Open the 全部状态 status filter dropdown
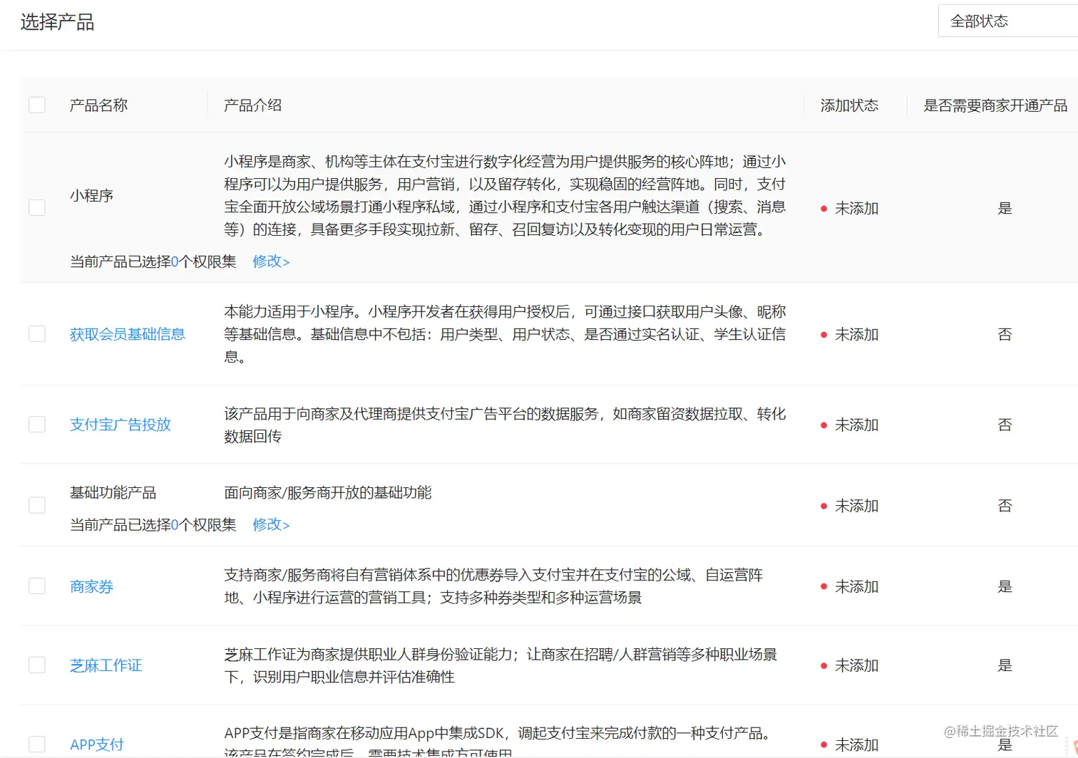The width and height of the screenshot is (1078, 758). click(x=1008, y=21)
